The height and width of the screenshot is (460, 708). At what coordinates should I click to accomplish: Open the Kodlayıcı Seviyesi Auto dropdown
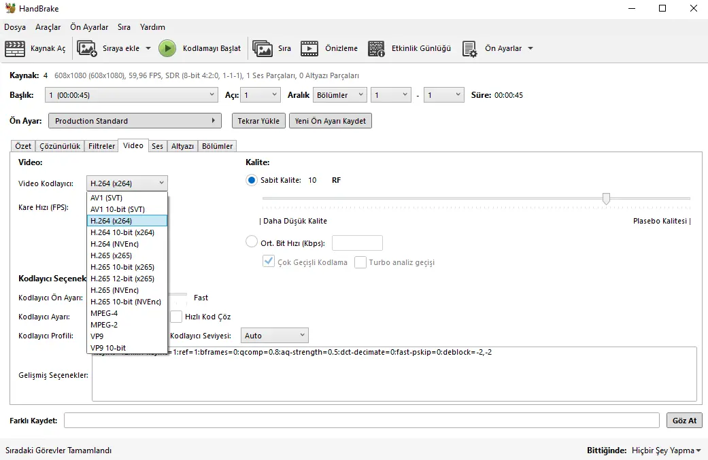[275, 336]
